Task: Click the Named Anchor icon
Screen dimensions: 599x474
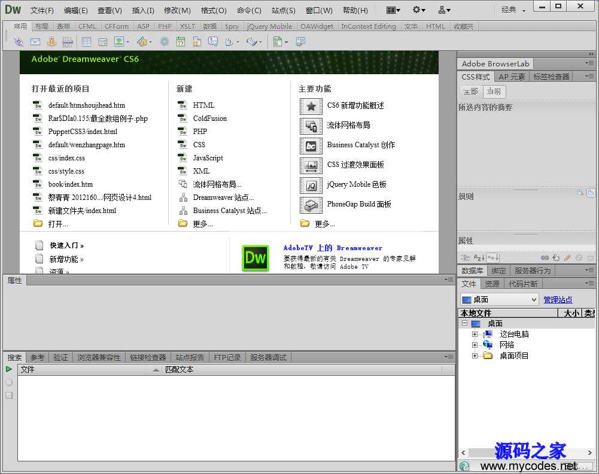Action: (x=51, y=42)
